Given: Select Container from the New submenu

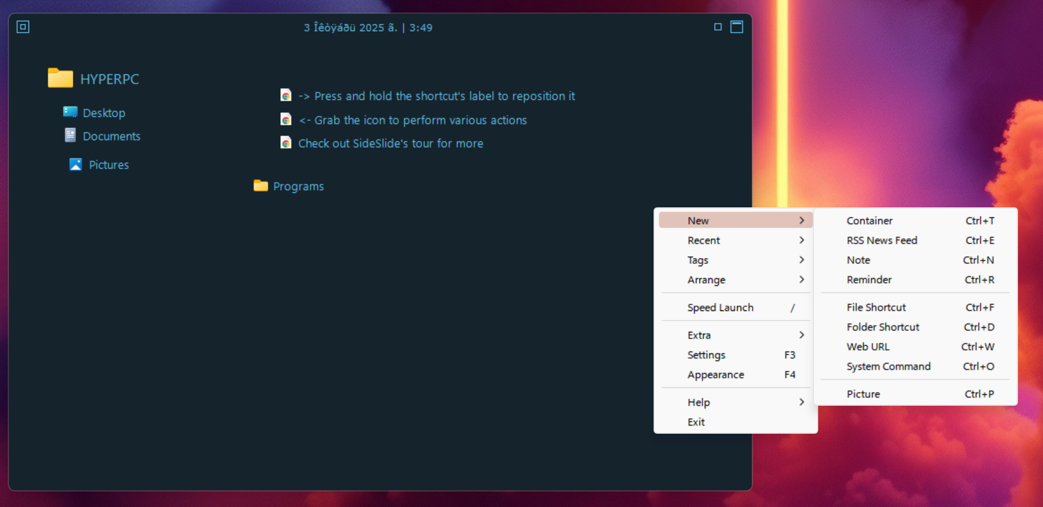Looking at the screenshot, I should coord(869,220).
